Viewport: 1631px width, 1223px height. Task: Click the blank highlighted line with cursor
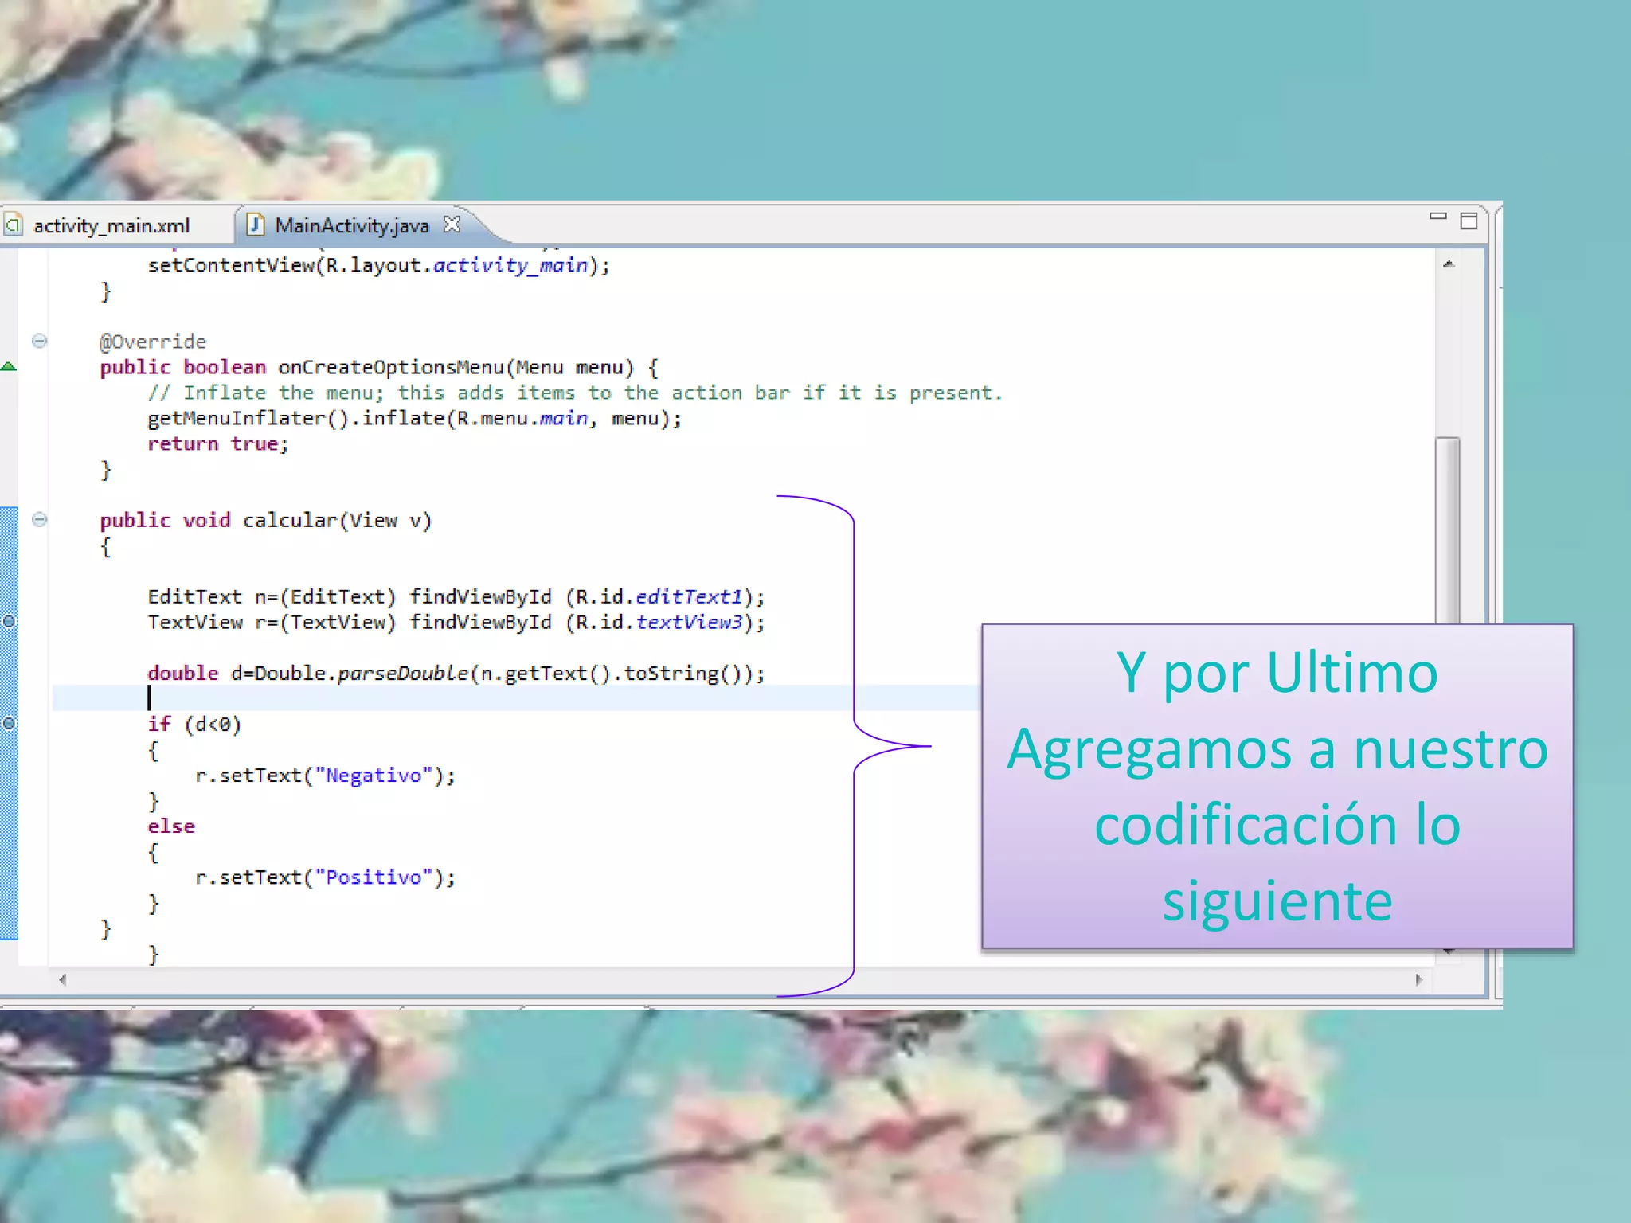click(516, 698)
